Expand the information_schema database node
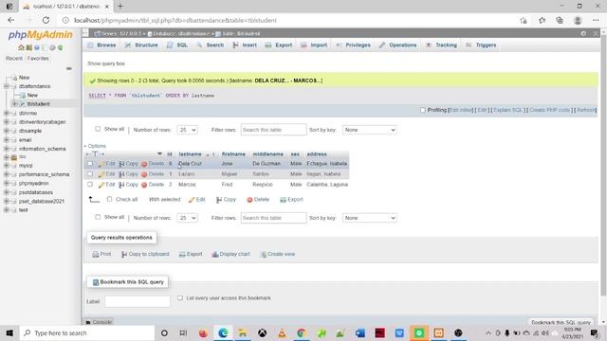The width and height of the screenshot is (607, 341). 7,149
